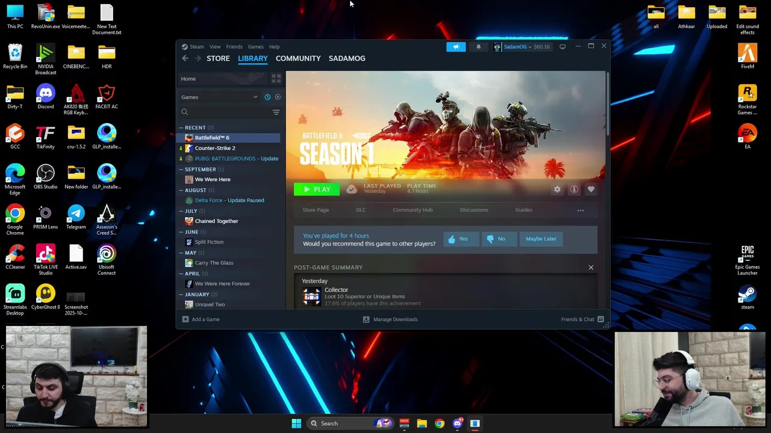Open the SADAMOG profile tab

pyautogui.click(x=347, y=58)
